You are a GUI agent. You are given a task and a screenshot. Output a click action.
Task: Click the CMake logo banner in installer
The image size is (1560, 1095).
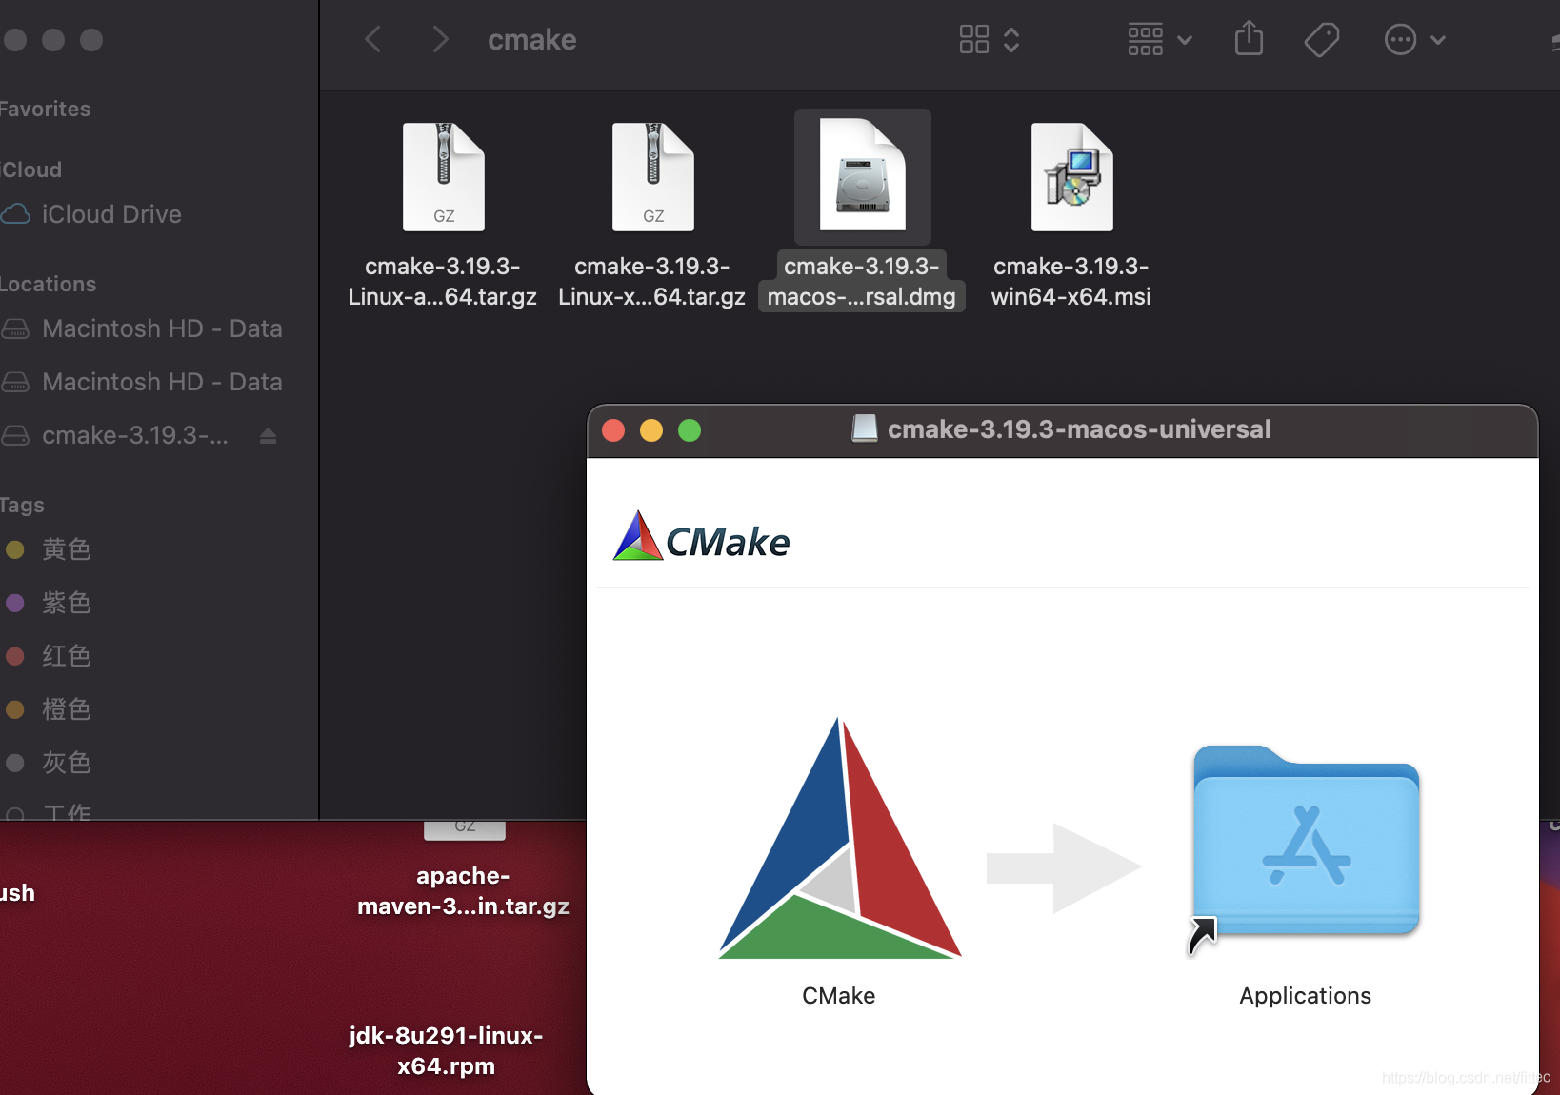click(702, 537)
